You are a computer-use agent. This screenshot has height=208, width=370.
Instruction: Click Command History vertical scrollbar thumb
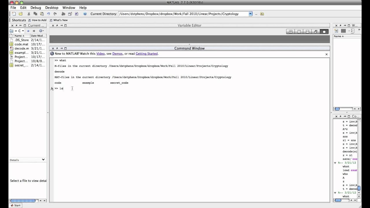pyautogui.click(x=359, y=188)
